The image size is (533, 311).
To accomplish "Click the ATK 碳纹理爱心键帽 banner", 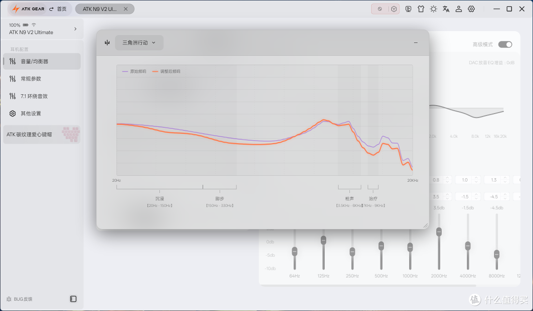I will [x=42, y=134].
